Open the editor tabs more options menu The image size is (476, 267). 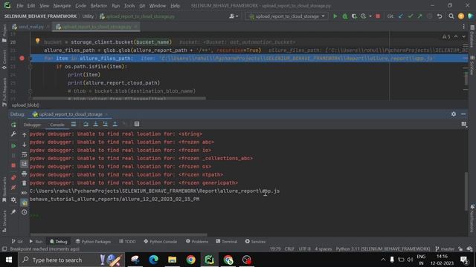click(463, 27)
